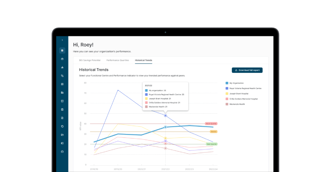Open the Performance Quartiles tab
Viewport: 331px width, 172px height.
point(117,60)
